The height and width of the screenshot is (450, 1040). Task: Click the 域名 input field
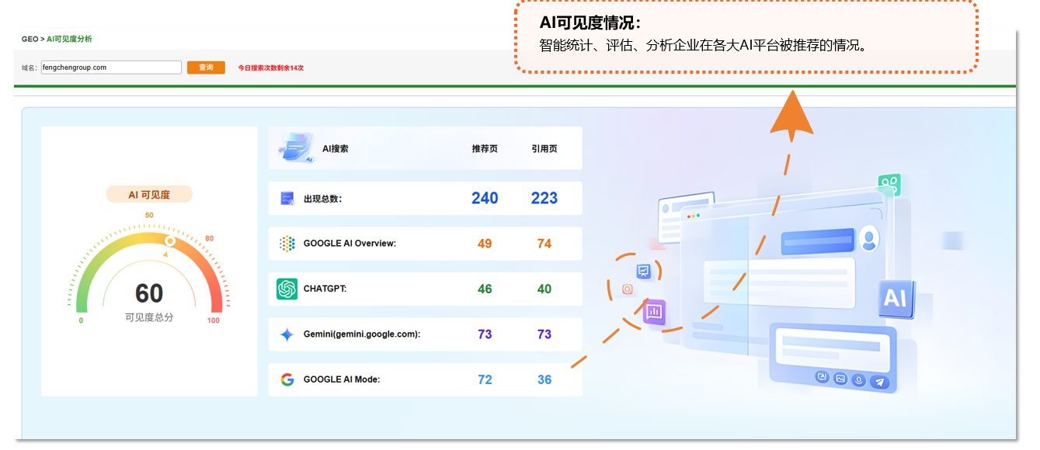[111, 67]
